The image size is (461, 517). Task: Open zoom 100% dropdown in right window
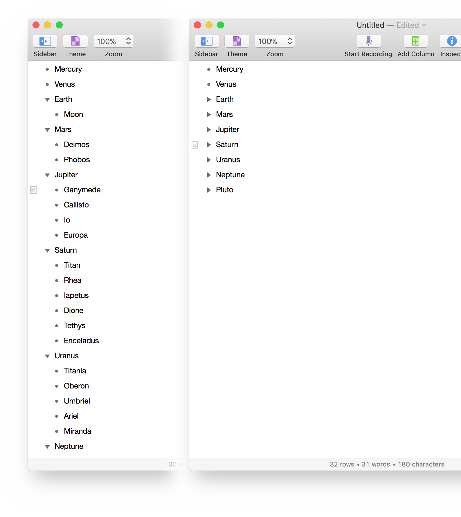click(275, 41)
